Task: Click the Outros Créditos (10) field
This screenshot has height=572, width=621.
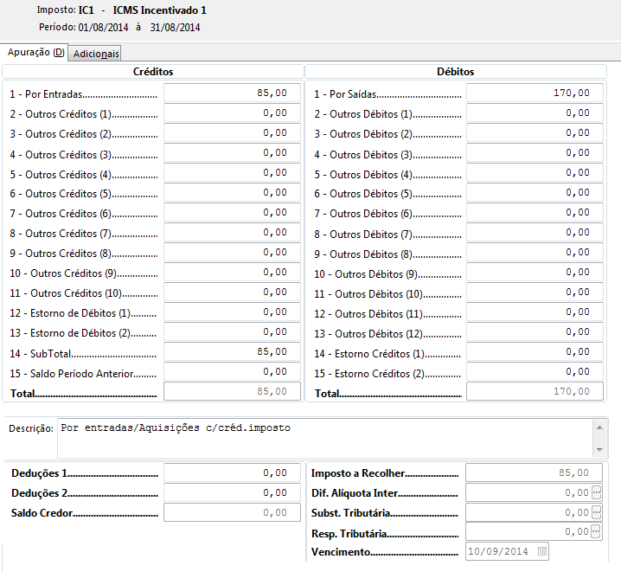Action: tap(232, 292)
